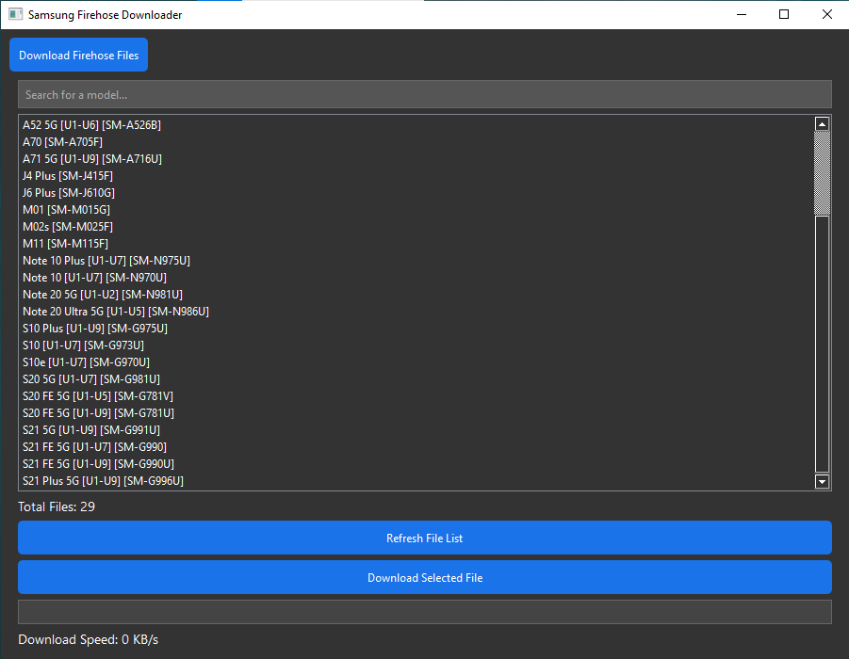This screenshot has width=849, height=659.
Task: Select A71 5G [U1-U9] [SM-A716U]
Action: point(416,158)
